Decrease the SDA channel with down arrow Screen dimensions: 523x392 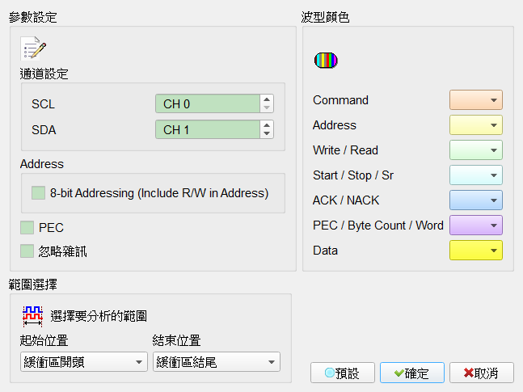pyautogui.click(x=267, y=133)
